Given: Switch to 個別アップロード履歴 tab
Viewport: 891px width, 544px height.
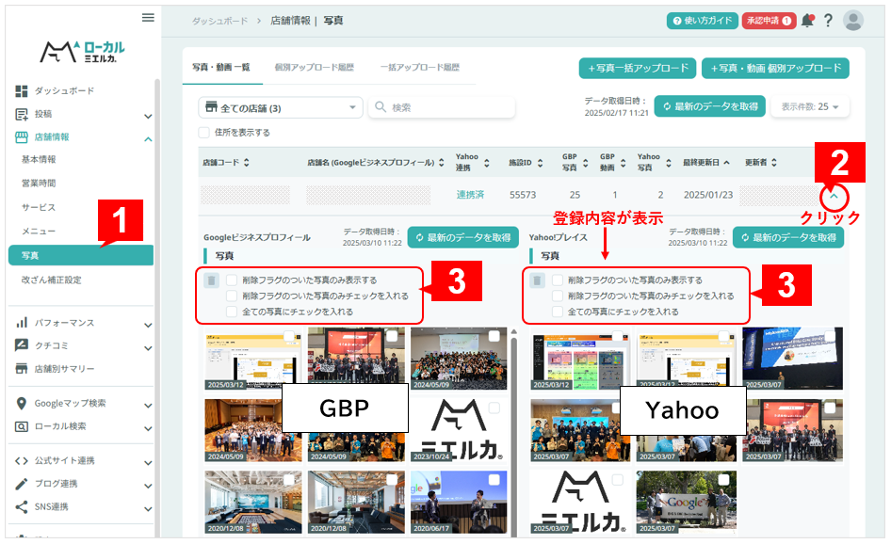Looking at the screenshot, I should click(x=315, y=67).
